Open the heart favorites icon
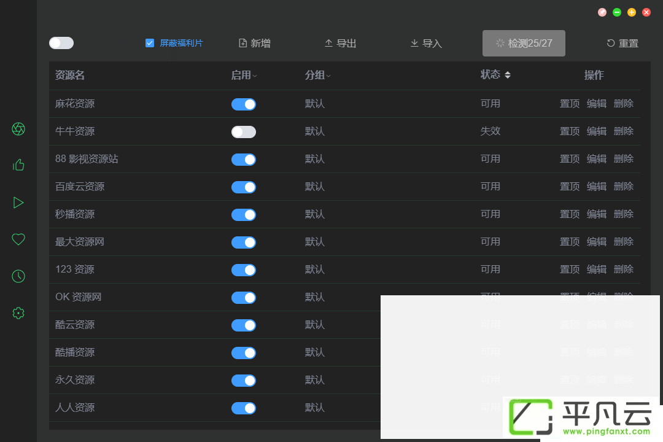Image resolution: width=663 pixels, height=442 pixels. 18,239
